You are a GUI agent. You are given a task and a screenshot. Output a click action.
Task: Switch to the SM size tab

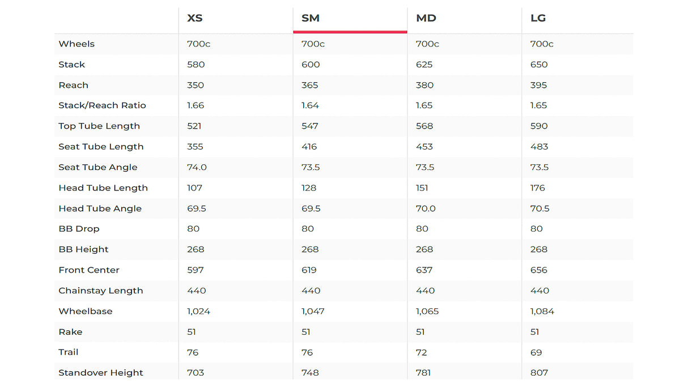pyautogui.click(x=311, y=18)
